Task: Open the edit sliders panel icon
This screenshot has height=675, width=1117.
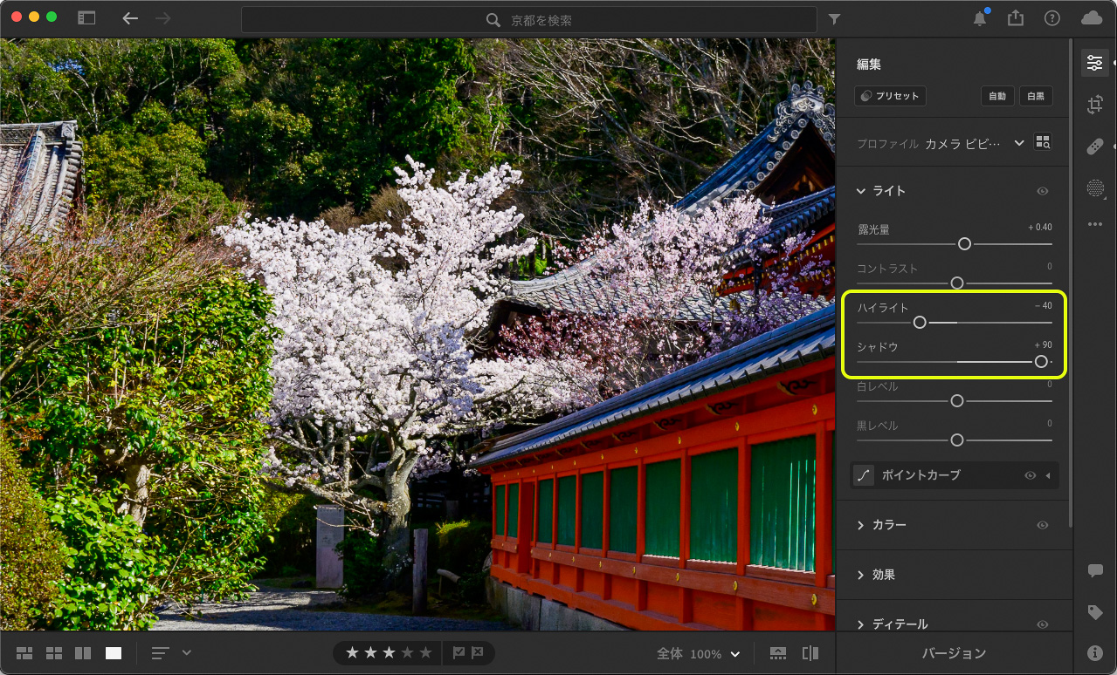Action: click(x=1094, y=63)
